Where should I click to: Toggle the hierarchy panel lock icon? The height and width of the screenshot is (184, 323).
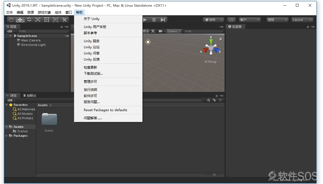(62, 27)
